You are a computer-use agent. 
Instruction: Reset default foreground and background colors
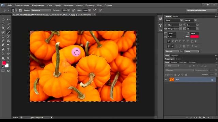click(x=3, y=67)
